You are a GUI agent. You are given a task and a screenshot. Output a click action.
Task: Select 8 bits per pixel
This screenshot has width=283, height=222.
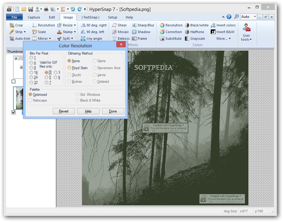[31, 68]
